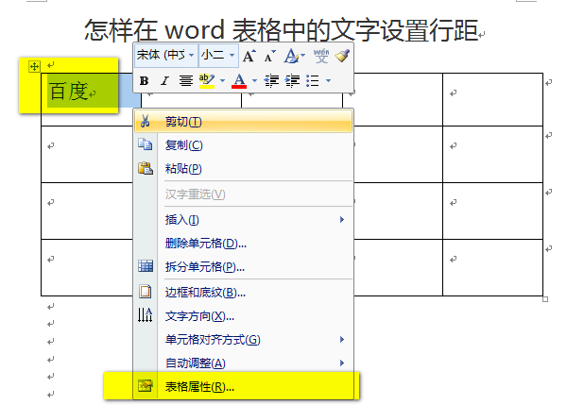
Task: Choose 复制(C) from context menu
Action: [x=243, y=145]
